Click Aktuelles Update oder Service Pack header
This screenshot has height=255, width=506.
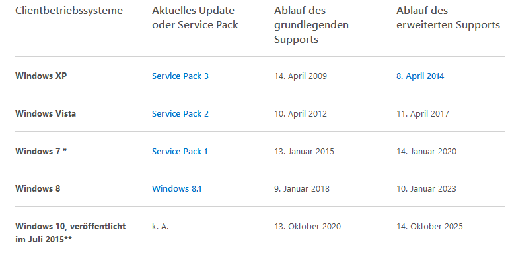coord(195,17)
